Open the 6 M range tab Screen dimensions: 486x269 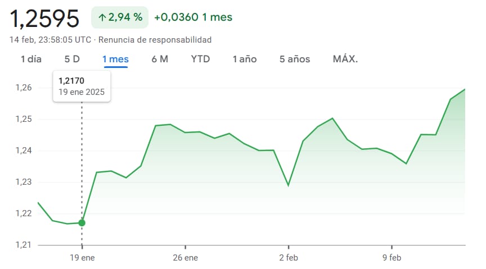pos(160,59)
